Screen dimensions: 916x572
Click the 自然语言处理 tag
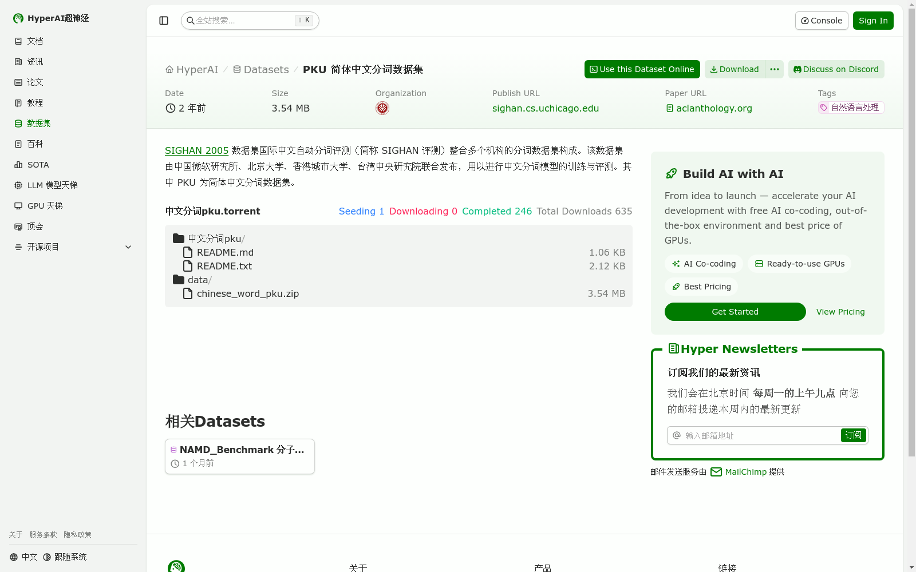[x=851, y=108]
